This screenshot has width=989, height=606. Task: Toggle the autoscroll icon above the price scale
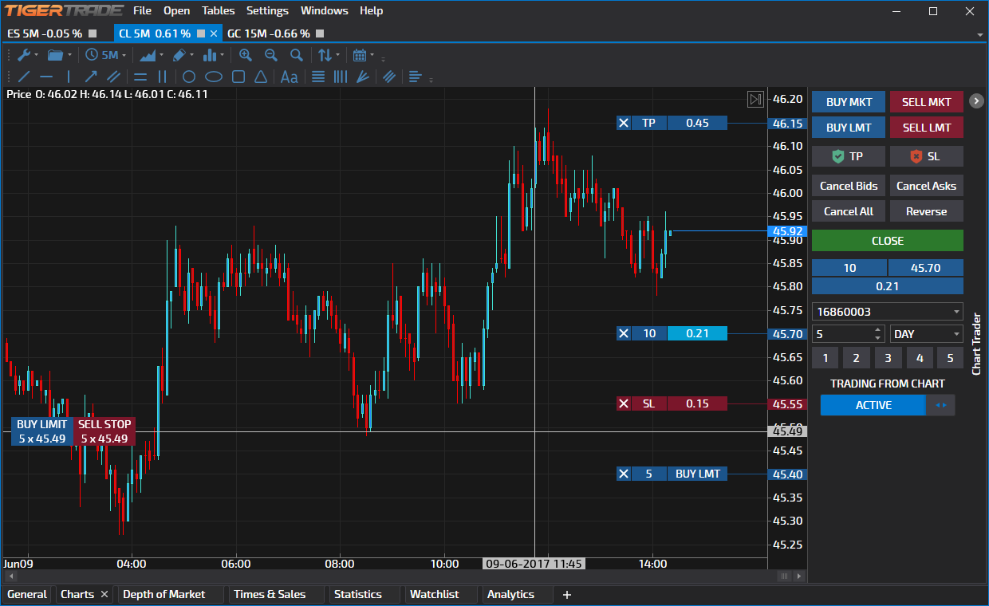(x=755, y=99)
